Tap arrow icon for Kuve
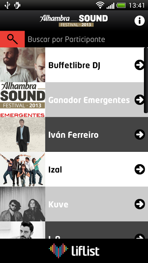 140,204
